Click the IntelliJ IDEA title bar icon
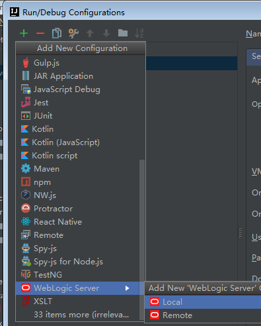The height and width of the screenshot is (326, 261). click(x=15, y=12)
